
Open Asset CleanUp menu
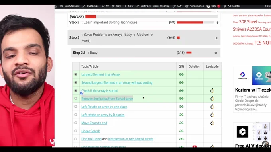click(x=161, y=6)
